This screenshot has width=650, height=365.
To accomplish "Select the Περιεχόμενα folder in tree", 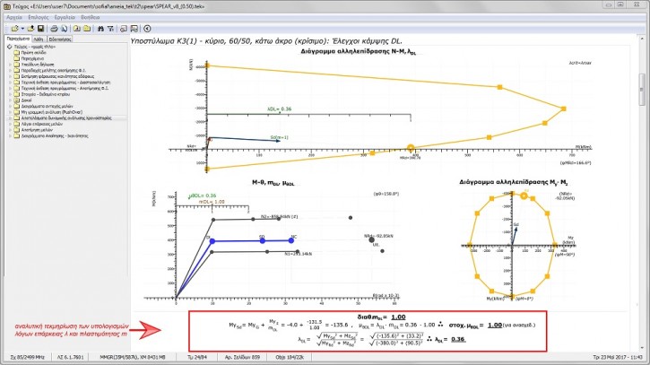I will (32, 59).
